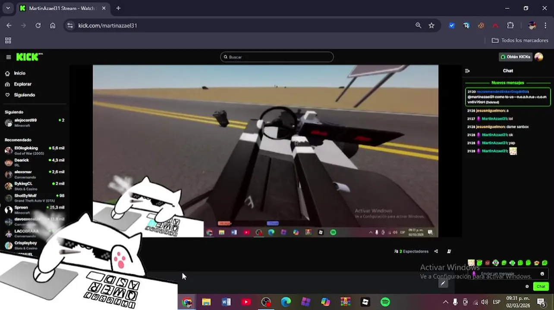Open recommended channel alexomar

click(35, 174)
